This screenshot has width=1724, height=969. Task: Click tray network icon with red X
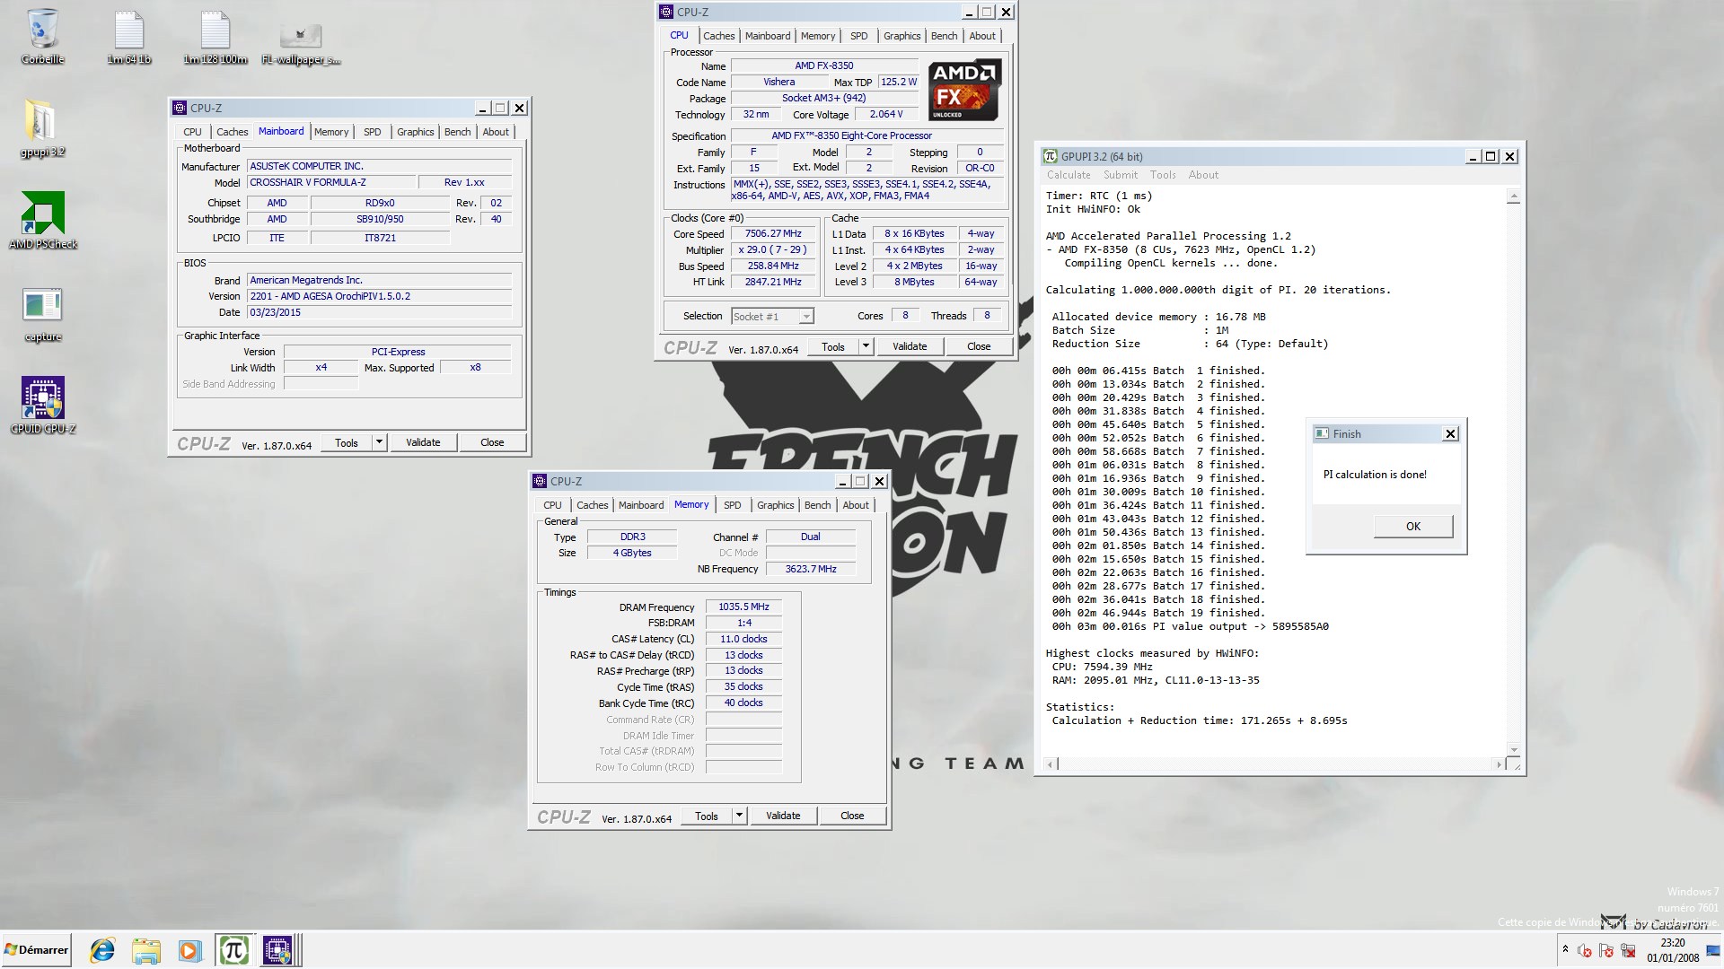(1628, 950)
